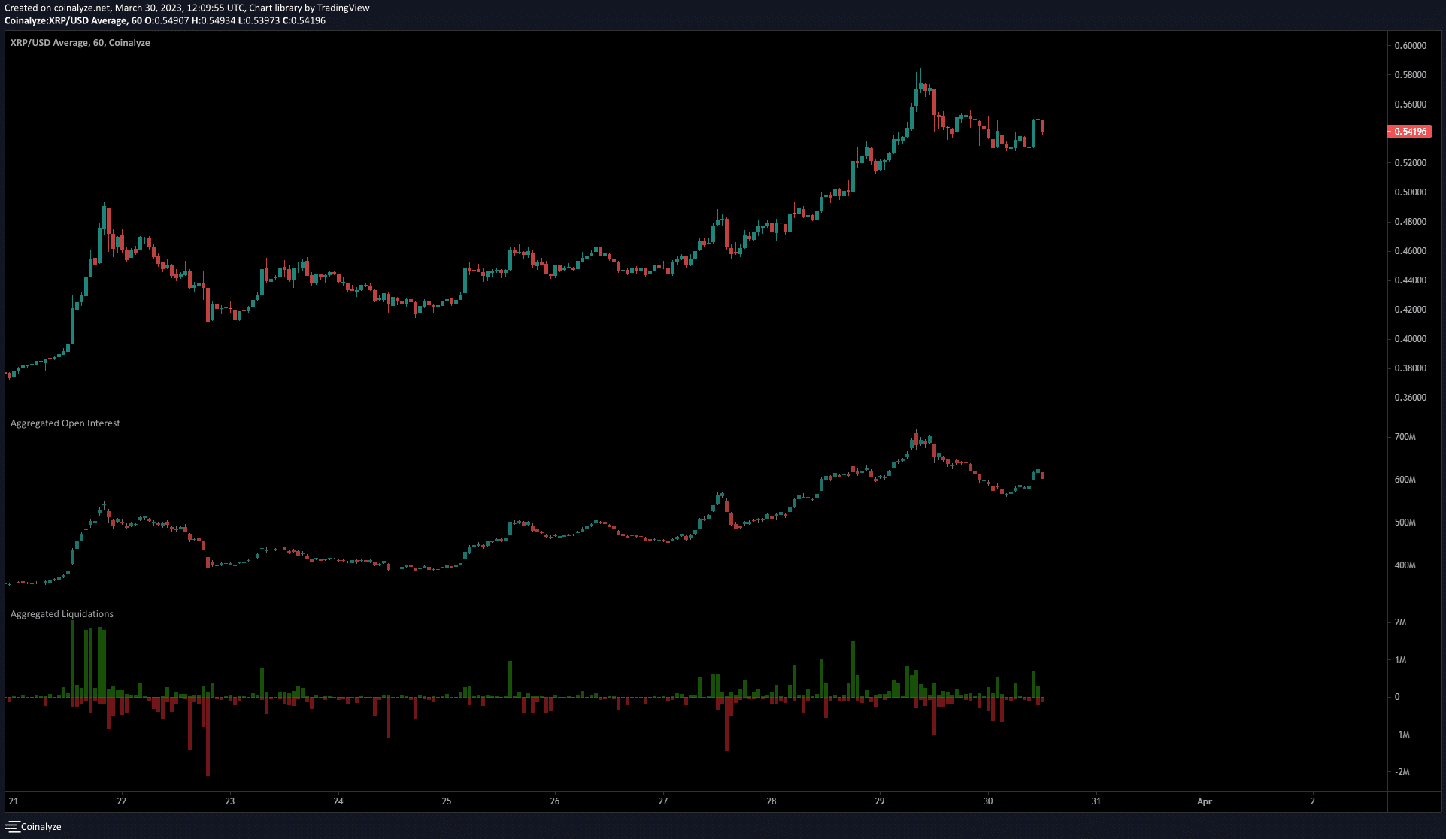The image size is (1446, 839).
Task: Click the 0.36000 price axis label
Action: click(1411, 398)
